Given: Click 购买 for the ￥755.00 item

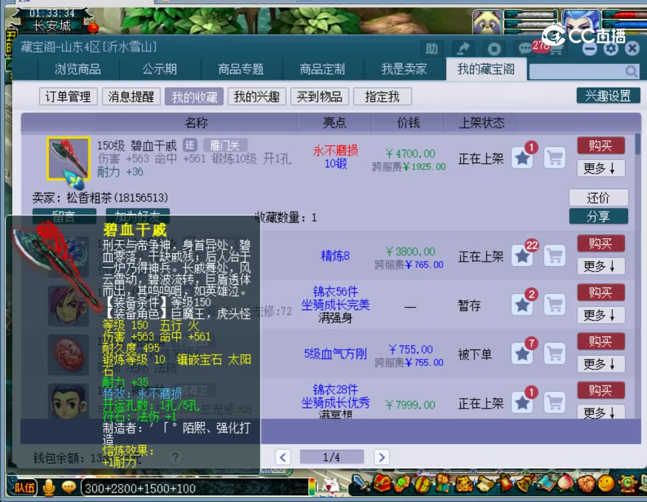Looking at the screenshot, I should 601,342.
